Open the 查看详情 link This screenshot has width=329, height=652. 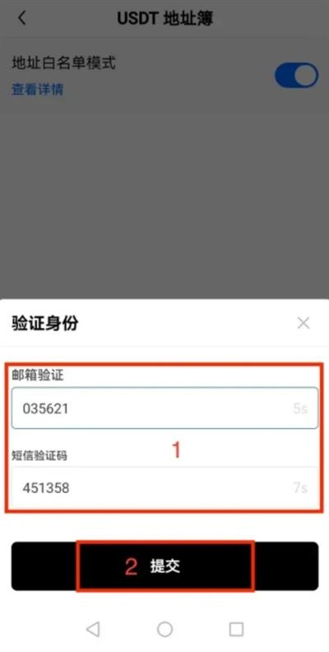(37, 90)
